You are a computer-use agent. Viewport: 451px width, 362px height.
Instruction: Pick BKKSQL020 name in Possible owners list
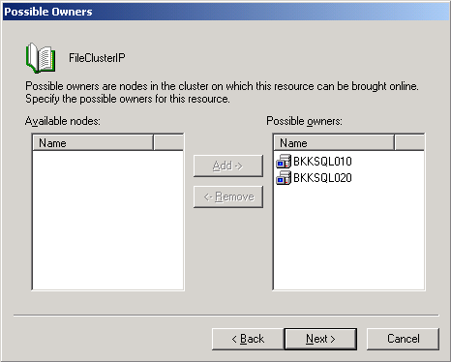coord(322,178)
